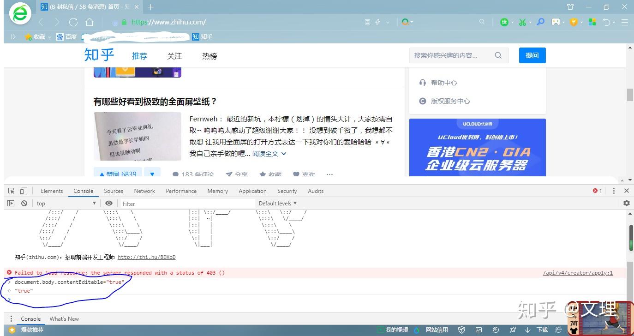Clear console with the ban icon
The height and width of the screenshot is (336, 634).
tap(24, 203)
